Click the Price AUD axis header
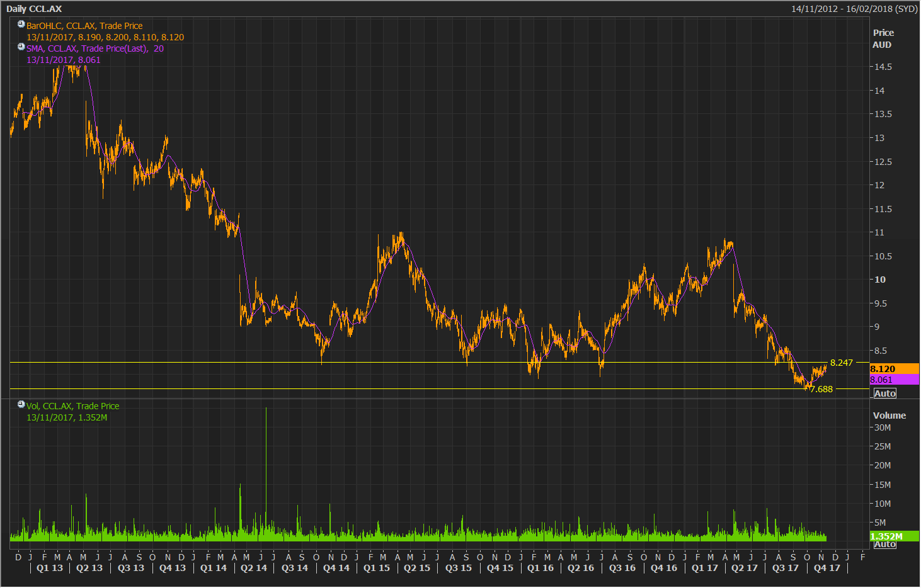 tap(883, 38)
